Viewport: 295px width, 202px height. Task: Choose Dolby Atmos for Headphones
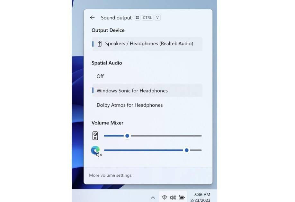130,105
